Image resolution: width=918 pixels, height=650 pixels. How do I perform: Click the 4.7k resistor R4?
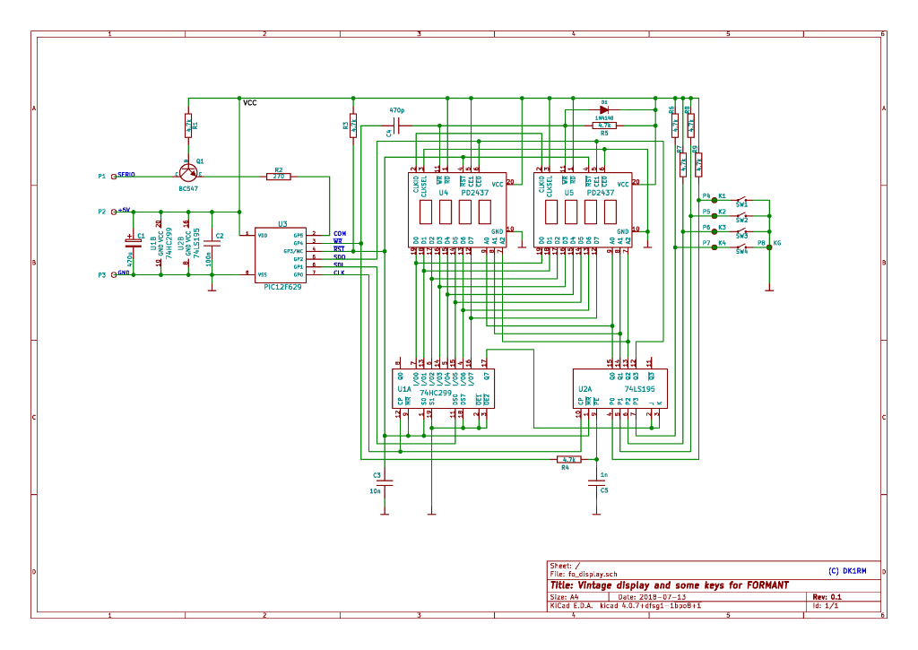click(x=565, y=459)
